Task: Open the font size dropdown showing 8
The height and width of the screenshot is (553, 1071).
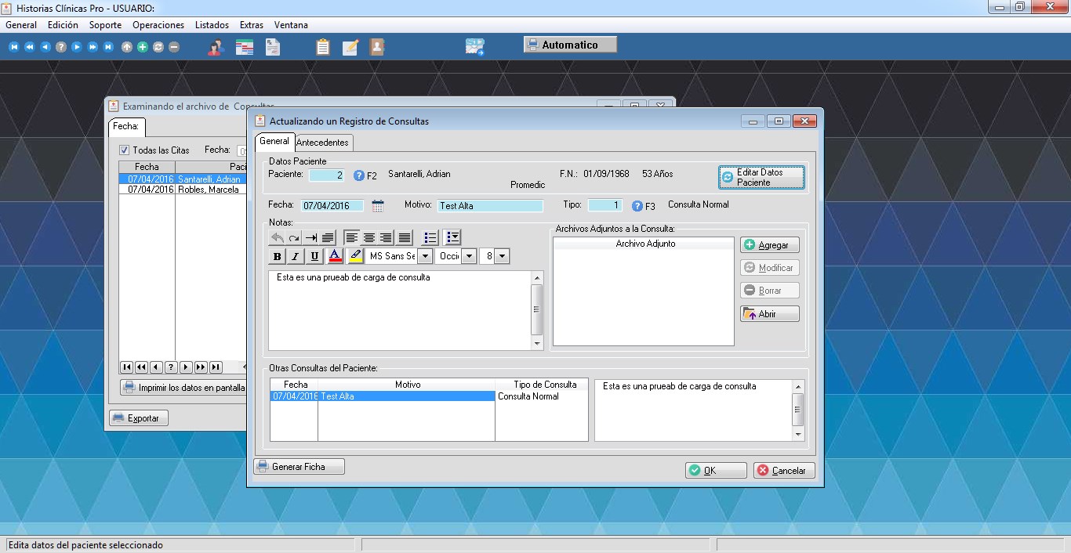Action: (502, 256)
